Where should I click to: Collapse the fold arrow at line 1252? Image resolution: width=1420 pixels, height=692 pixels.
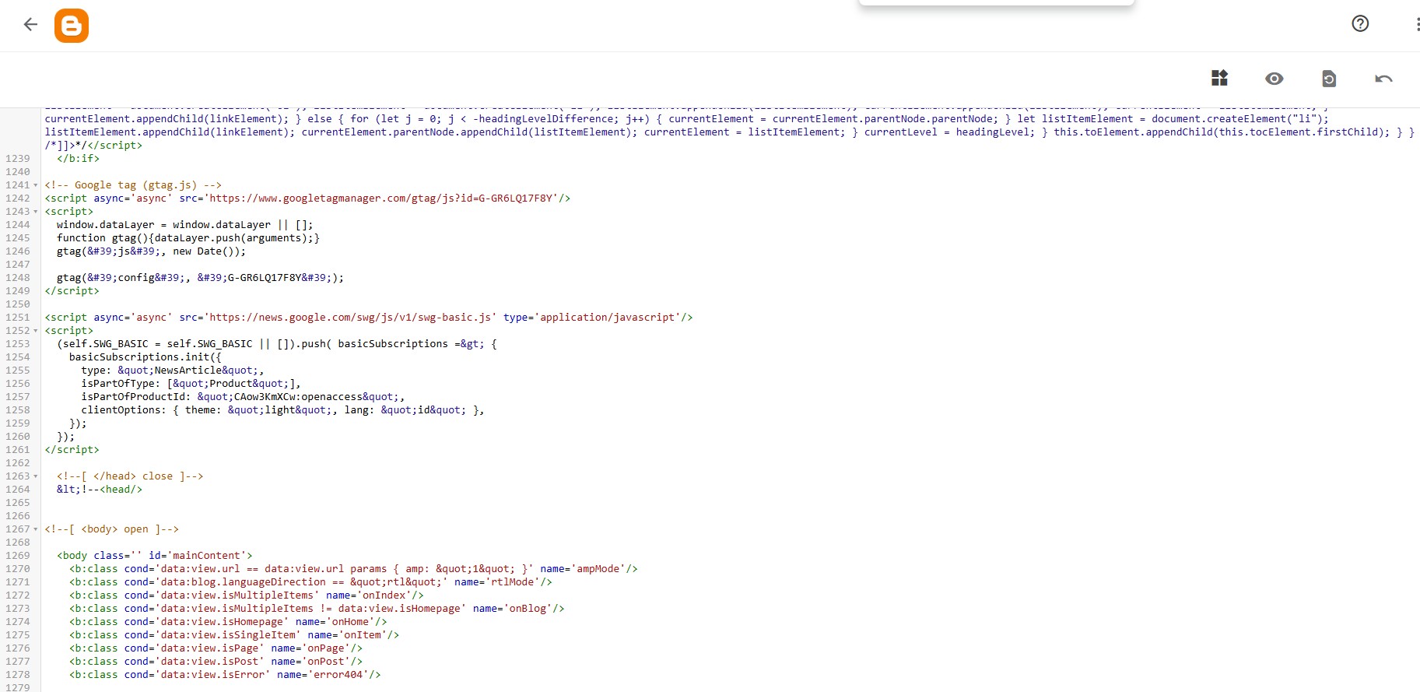point(36,331)
